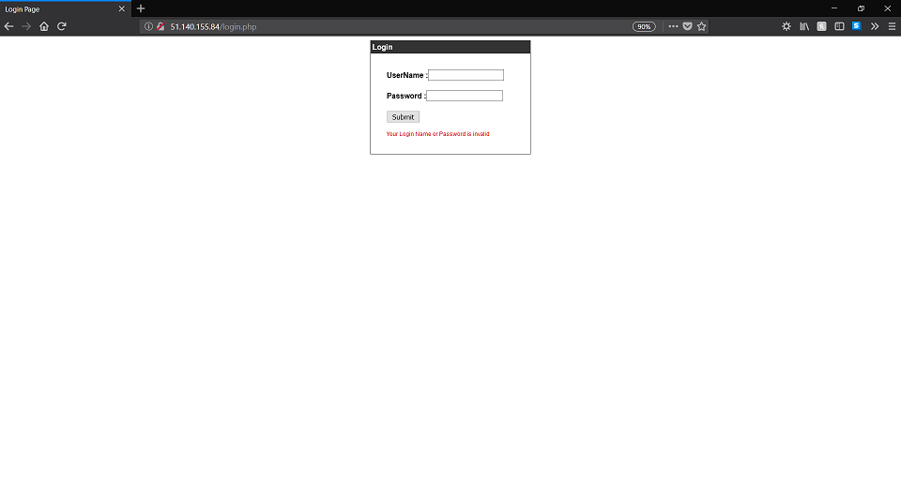This screenshot has width=901, height=483.
Task: Reset the 90% zoom level badge
Action: 644,26
